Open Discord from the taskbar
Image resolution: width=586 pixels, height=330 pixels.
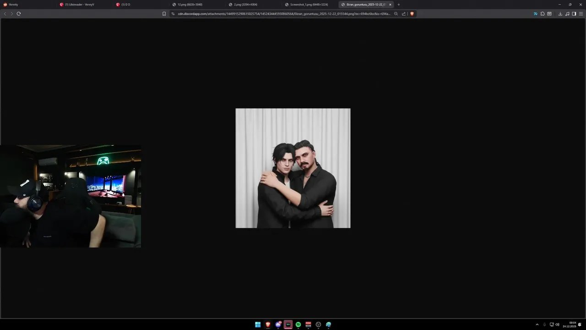tap(278, 324)
